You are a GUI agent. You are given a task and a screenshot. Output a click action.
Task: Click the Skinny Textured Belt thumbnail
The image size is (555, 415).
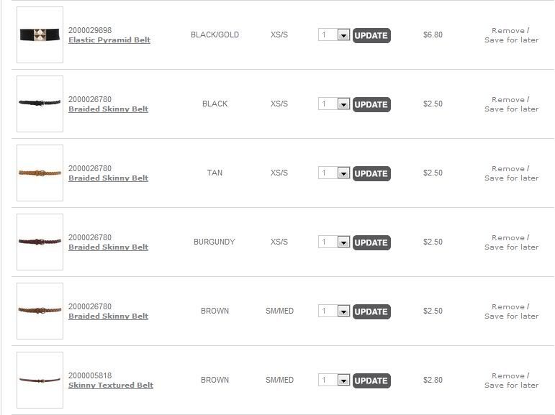[40, 380]
